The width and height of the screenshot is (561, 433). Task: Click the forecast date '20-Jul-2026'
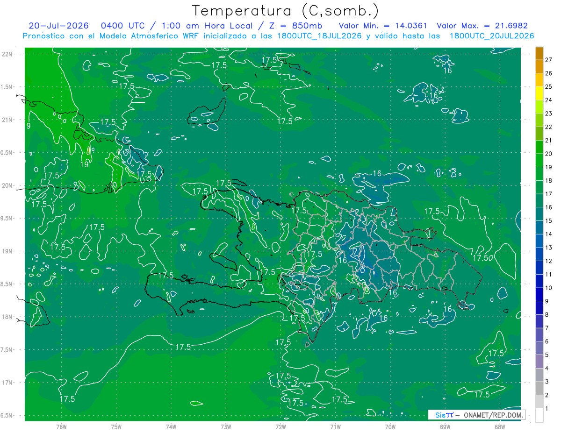pos(58,26)
